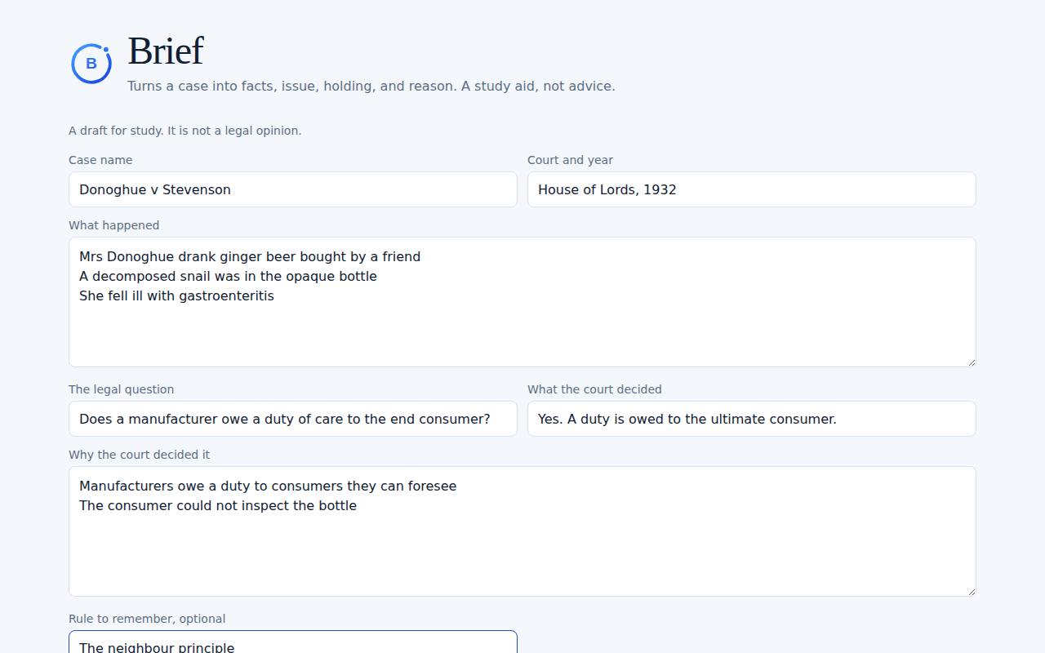Click the Rule to remember input field
The height and width of the screenshot is (653, 1045).
pyautogui.click(x=293, y=642)
